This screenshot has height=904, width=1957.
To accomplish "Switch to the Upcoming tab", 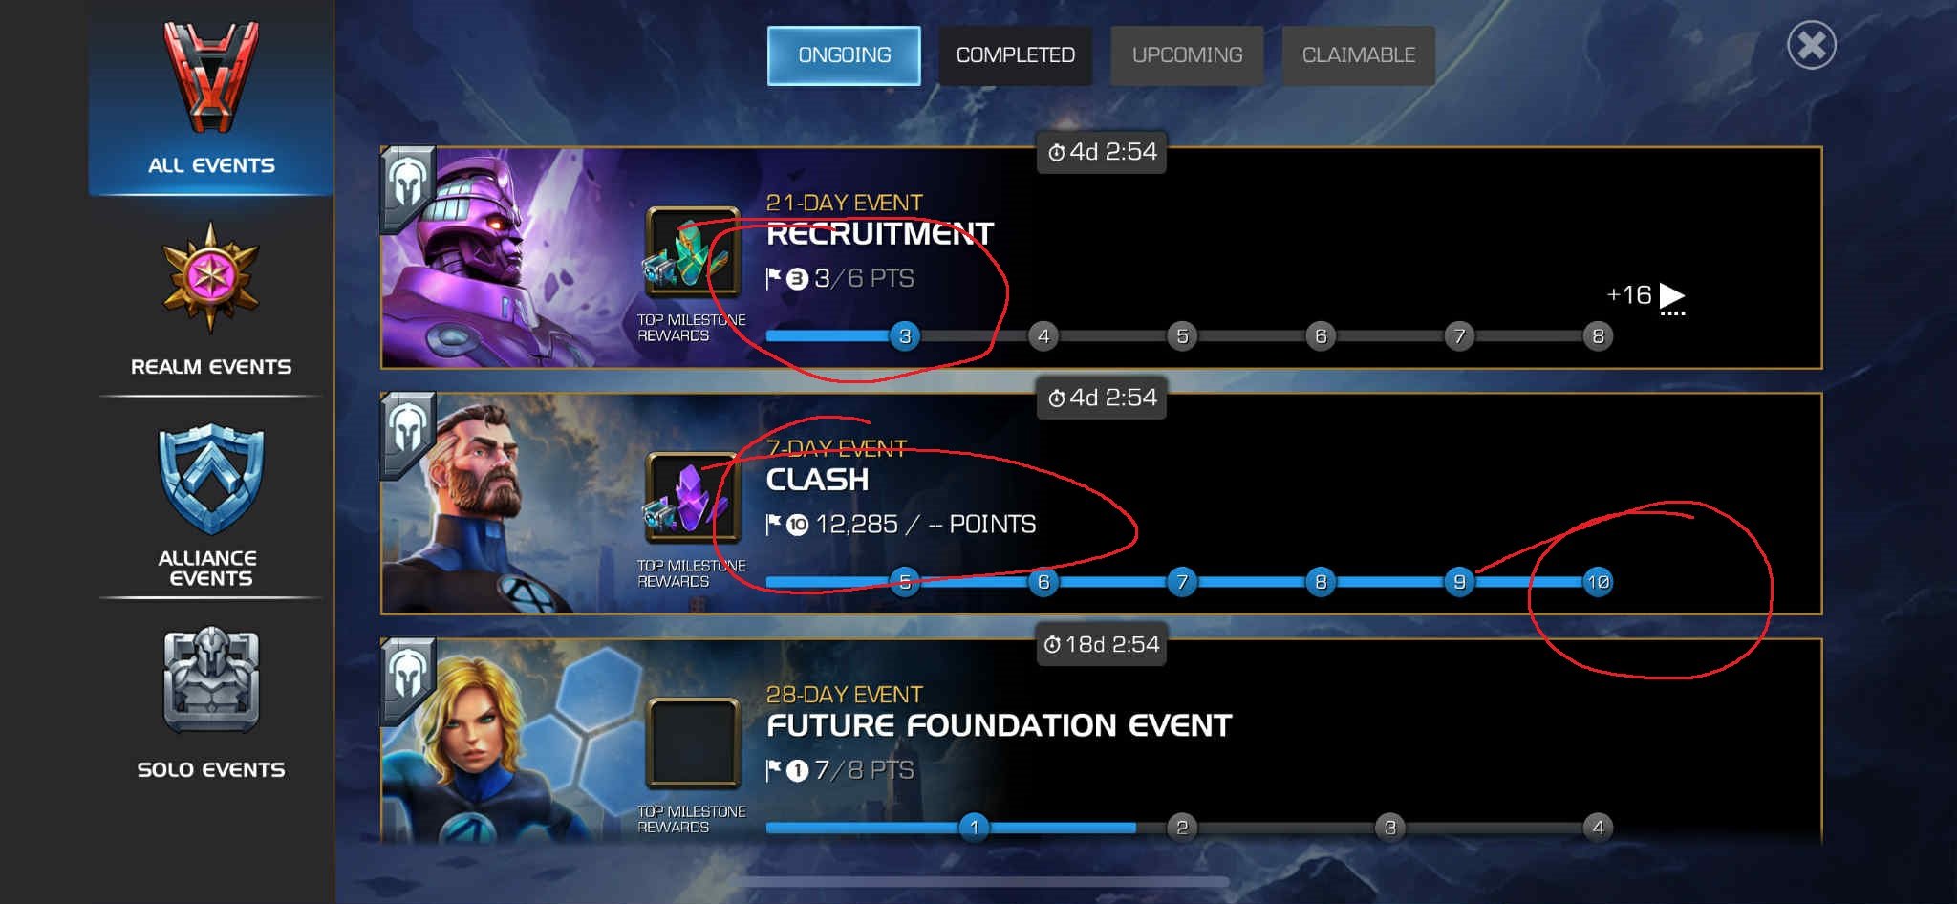I will [x=1187, y=55].
